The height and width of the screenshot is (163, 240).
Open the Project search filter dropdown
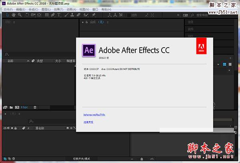click(7, 54)
